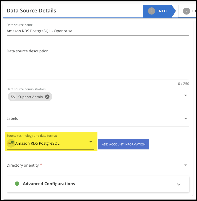The width and height of the screenshot is (197, 201).
Task: Click the 0 / 250 character counter
Action: pyautogui.click(x=183, y=84)
